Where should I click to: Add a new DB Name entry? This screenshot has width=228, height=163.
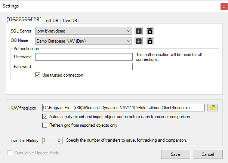coord(139,41)
